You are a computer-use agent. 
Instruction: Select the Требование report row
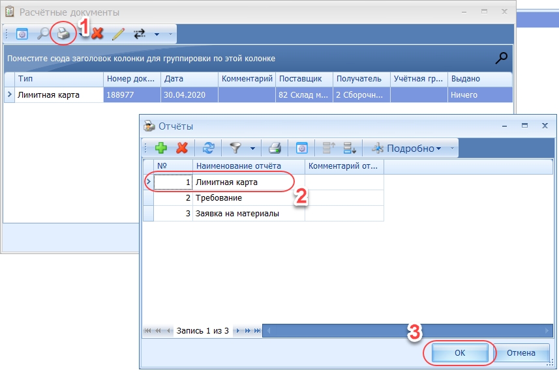248,198
